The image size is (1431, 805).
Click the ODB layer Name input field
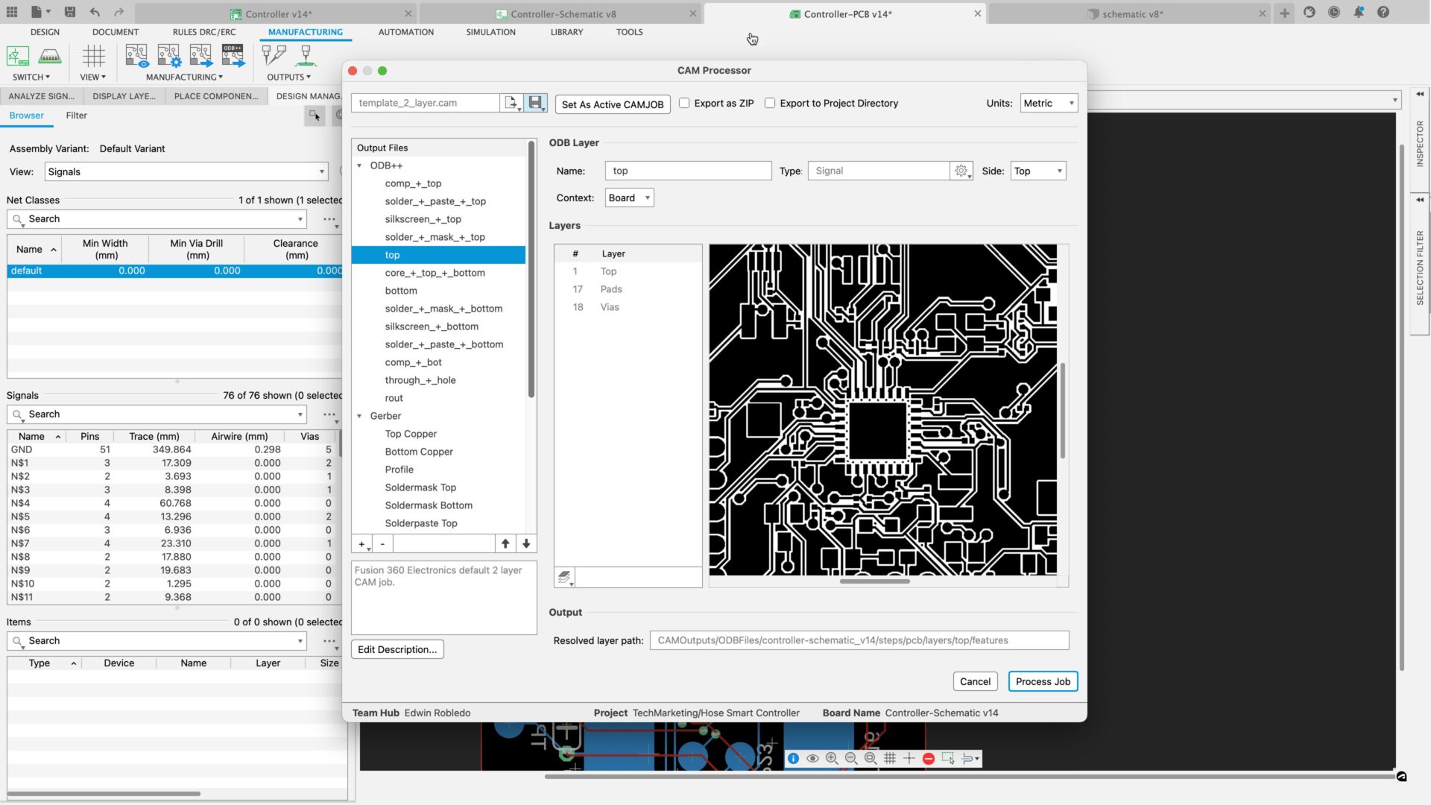(x=687, y=171)
